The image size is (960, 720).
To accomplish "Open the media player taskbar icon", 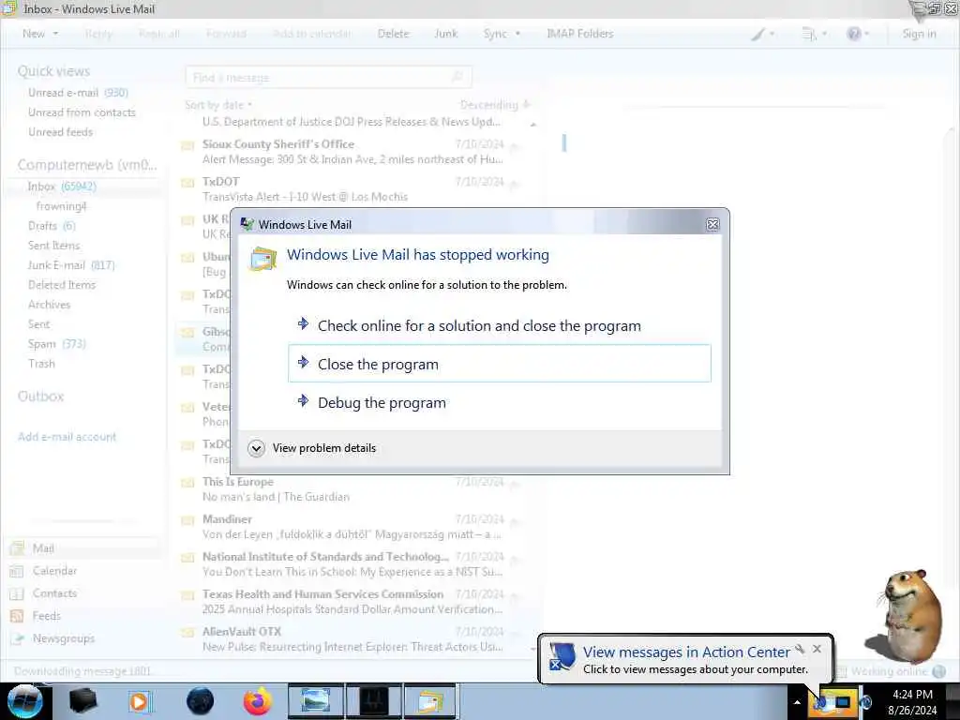I will [139, 701].
